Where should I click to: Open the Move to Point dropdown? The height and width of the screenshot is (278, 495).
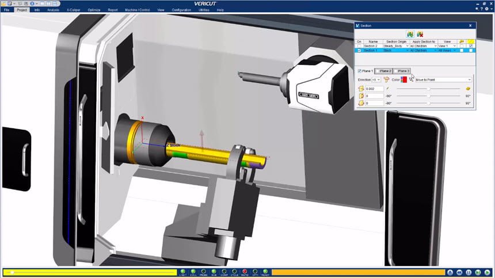coord(444,80)
